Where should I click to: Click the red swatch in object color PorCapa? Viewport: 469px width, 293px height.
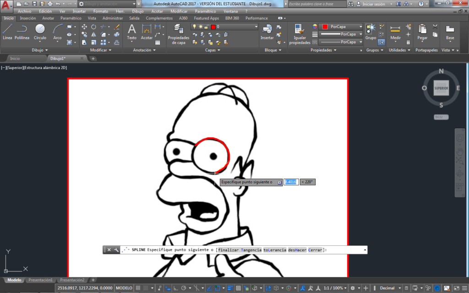[325, 27]
